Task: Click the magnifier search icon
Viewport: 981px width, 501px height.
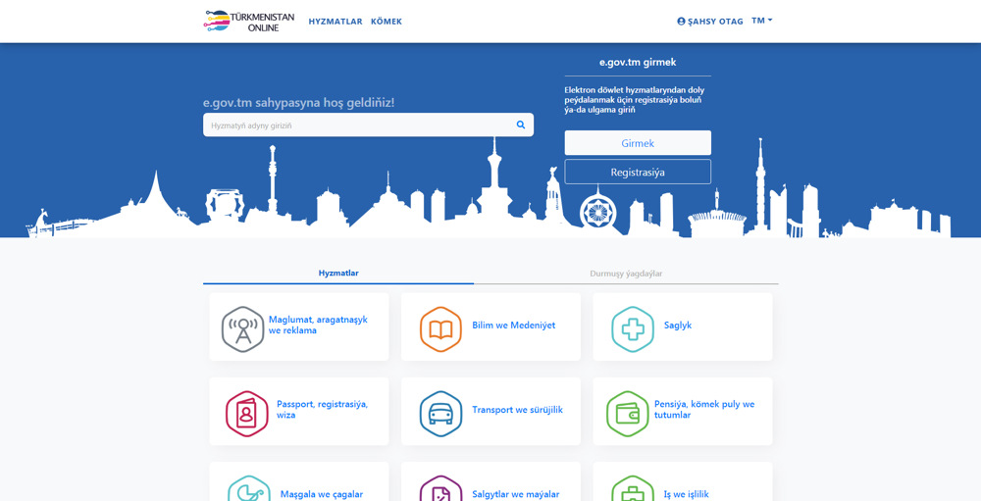Action: 520,125
